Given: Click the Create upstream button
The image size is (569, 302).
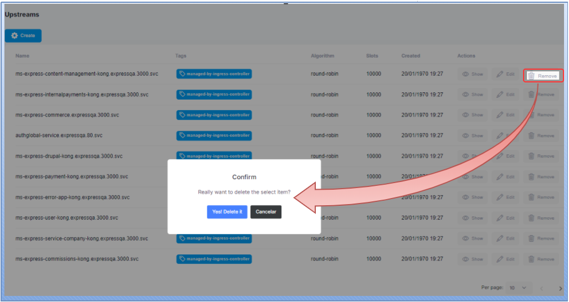Looking at the screenshot, I should pos(23,35).
